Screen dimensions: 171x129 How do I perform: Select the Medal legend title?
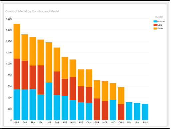[x=159, y=17]
